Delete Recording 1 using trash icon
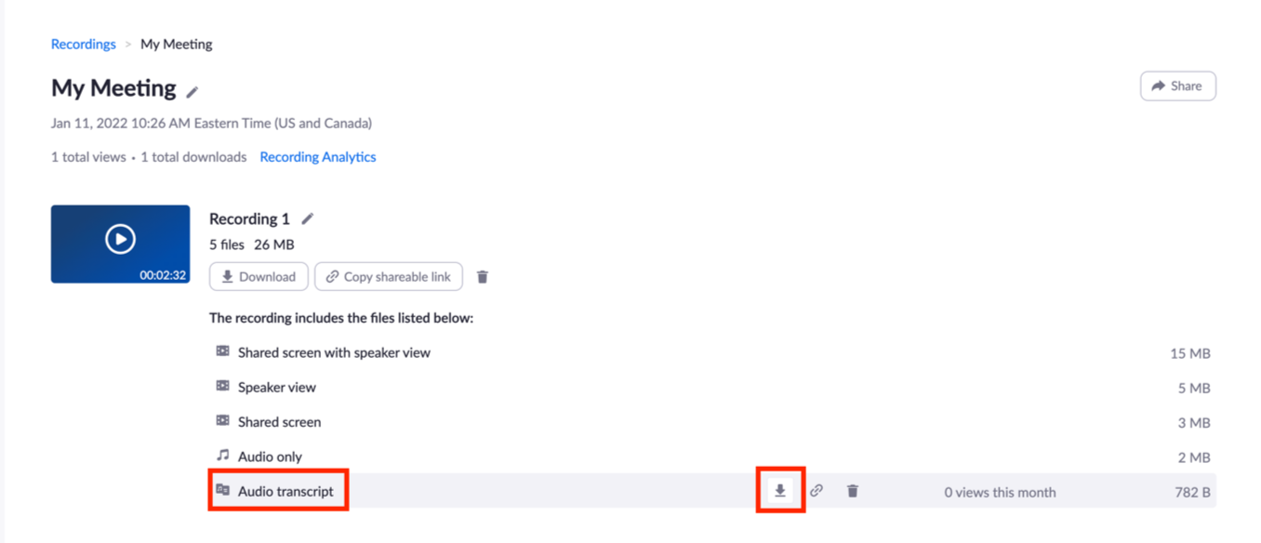The width and height of the screenshot is (1261, 543). pyautogui.click(x=483, y=277)
